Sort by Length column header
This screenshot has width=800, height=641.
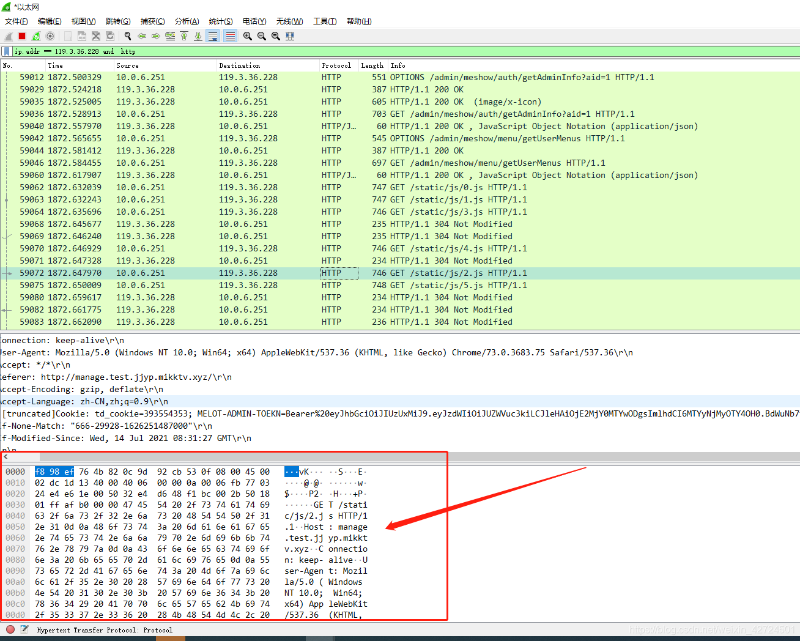(x=373, y=65)
